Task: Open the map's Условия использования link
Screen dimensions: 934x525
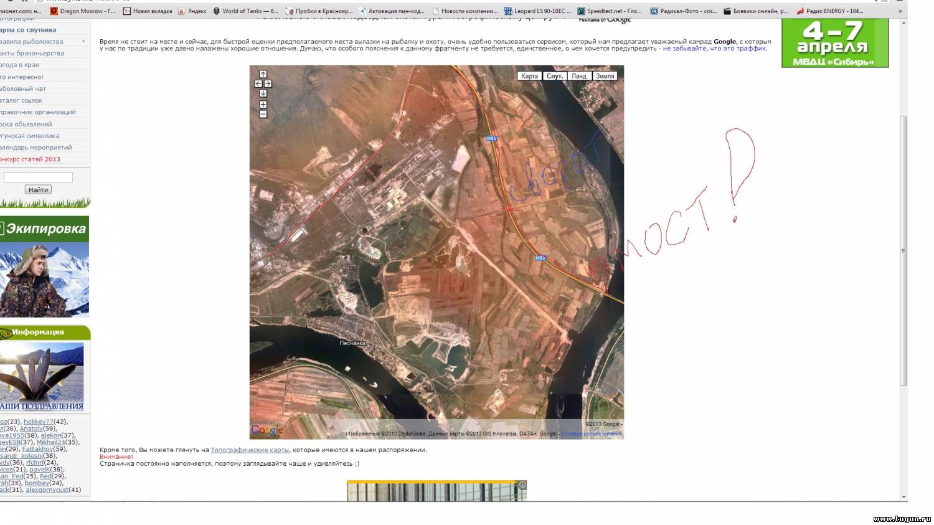Action: coord(591,433)
